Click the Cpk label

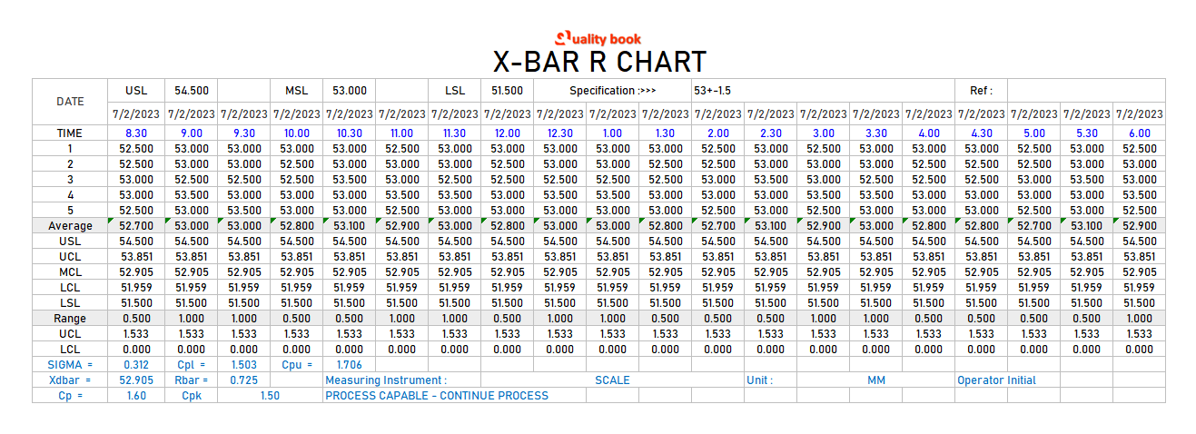192,395
